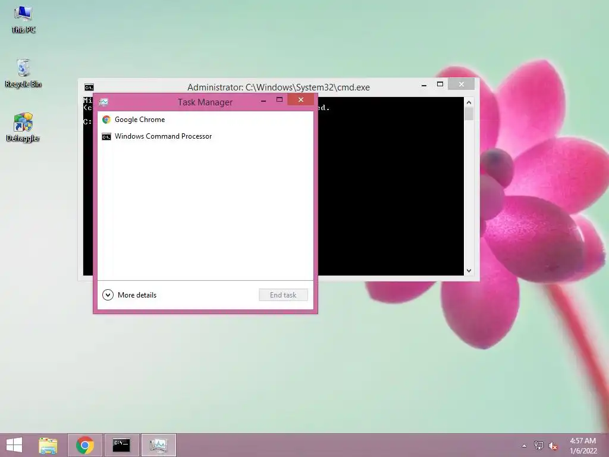Maximize the Task Manager window

tap(280, 100)
